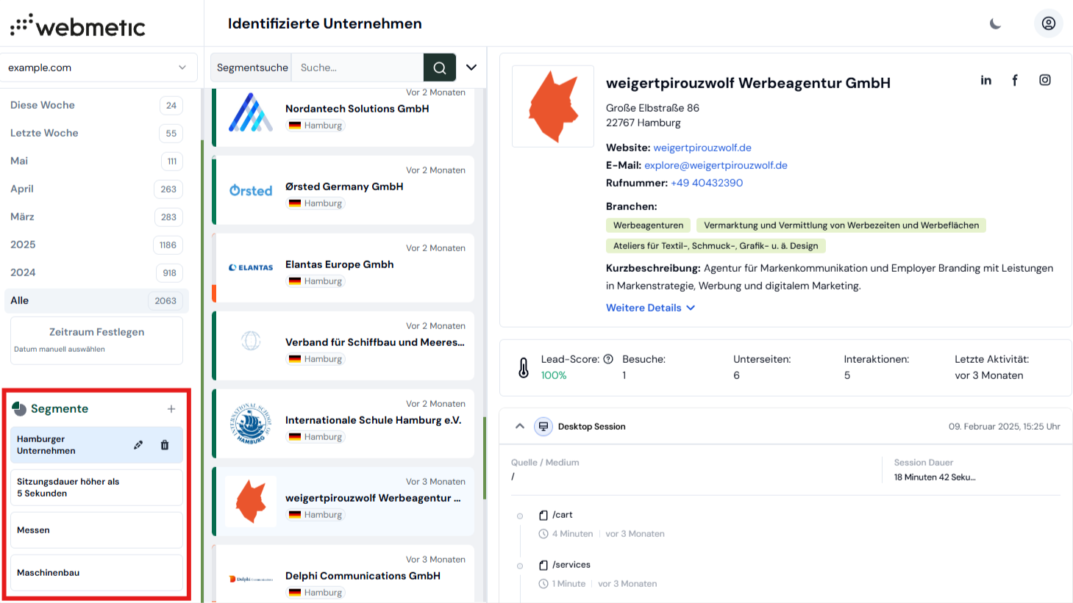
Task: Open Delphi Communications GmbH company card
Action: (343, 574)
